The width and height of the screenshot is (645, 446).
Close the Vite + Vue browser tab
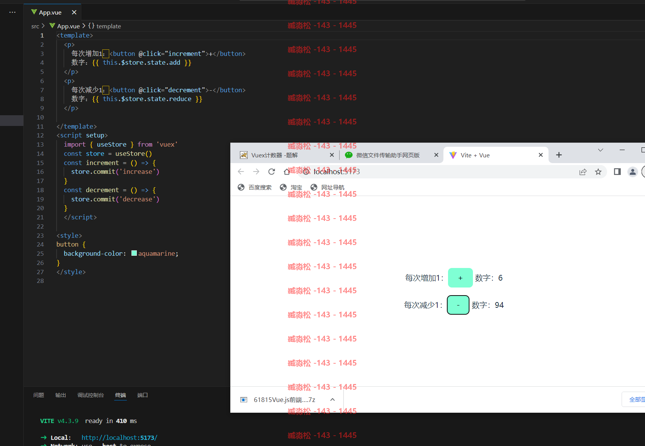[541, 155]
